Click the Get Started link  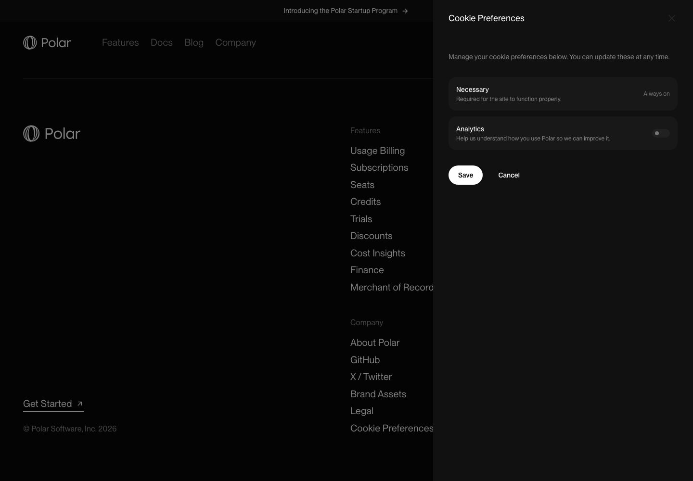[x=53, y=404]
